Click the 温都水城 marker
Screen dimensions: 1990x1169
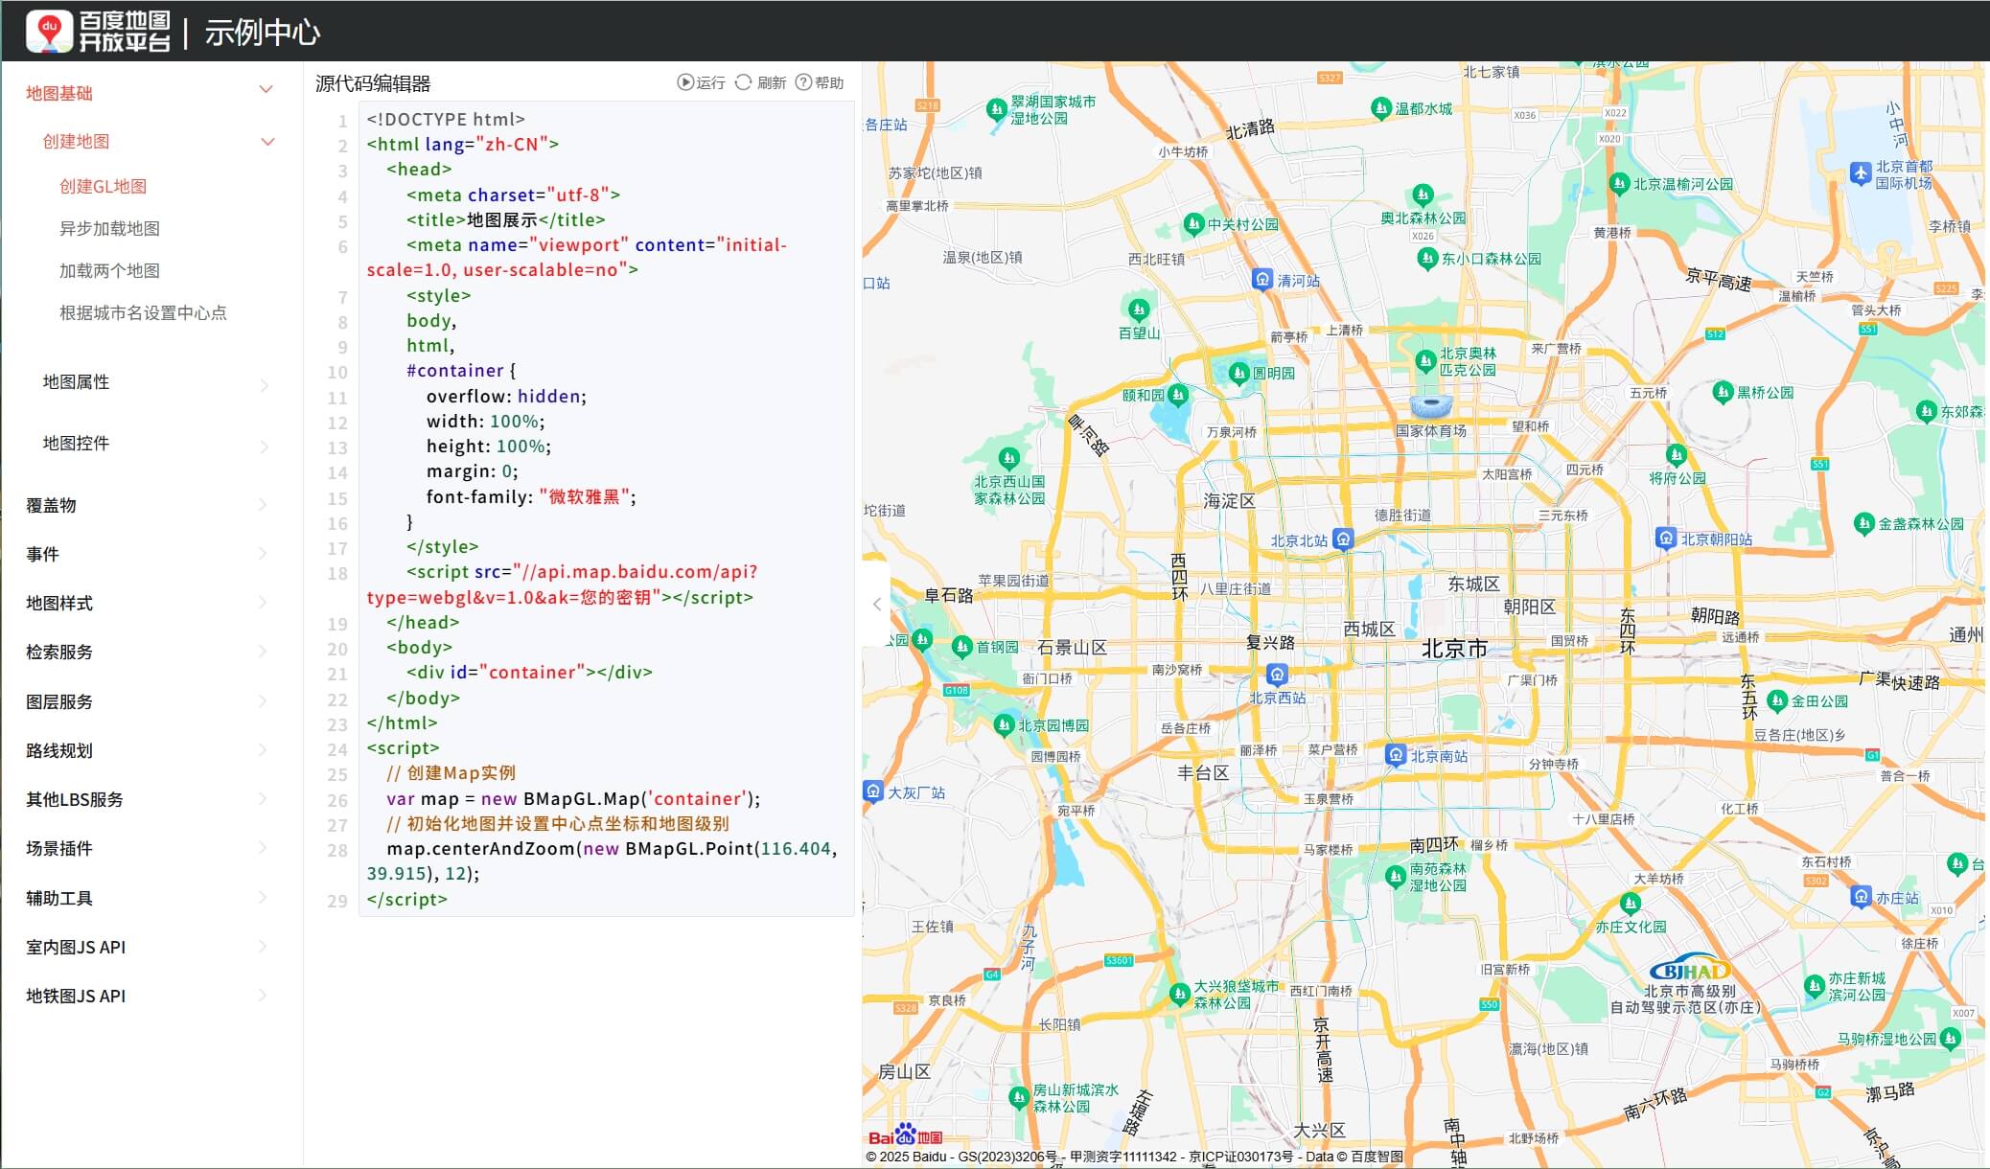point(1380,108)
